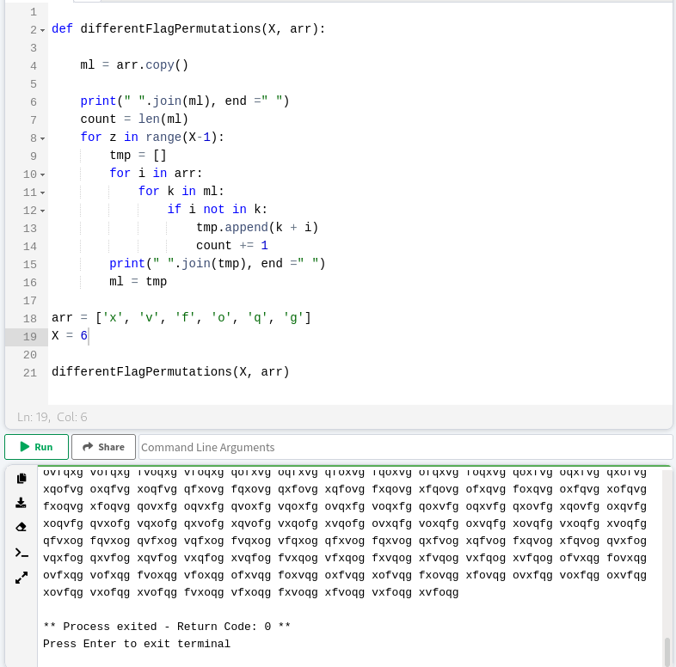
Task: Run the Python code
Action: pos(36,447)
